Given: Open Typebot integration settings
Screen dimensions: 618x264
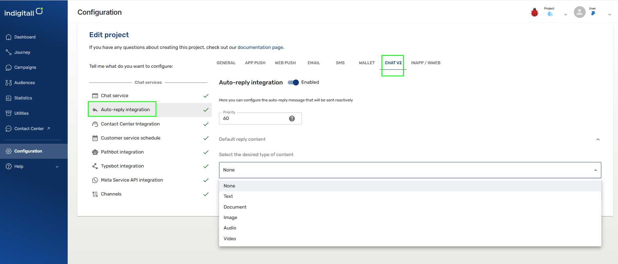Looking at the screenshot, I should (x=150, y=166).
